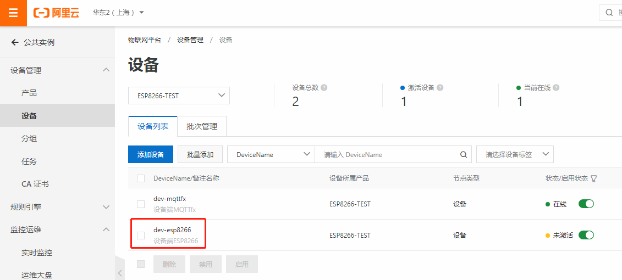Viewport: 622px width, 280px height.
Task: Click the ESP8266-TEST product cell for dev-mqttfx
Action: pyautogui.click(x=350, y=204)
